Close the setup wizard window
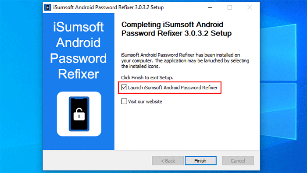 (x=250, y=7)
